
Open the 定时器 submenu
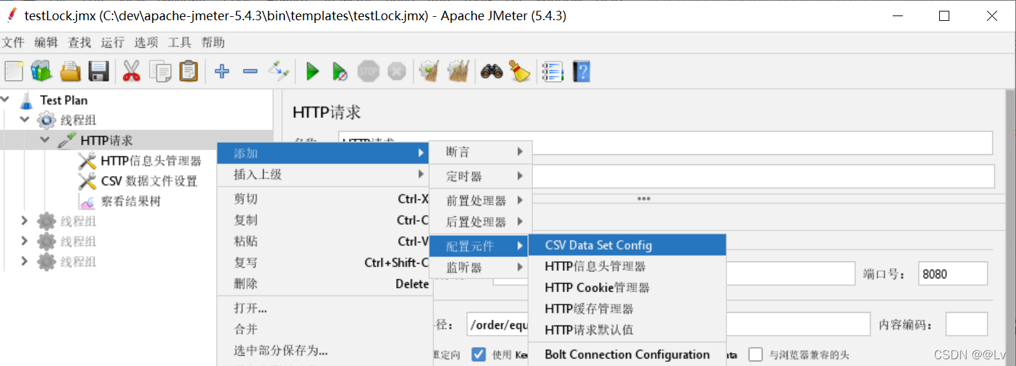pos(481,177)
